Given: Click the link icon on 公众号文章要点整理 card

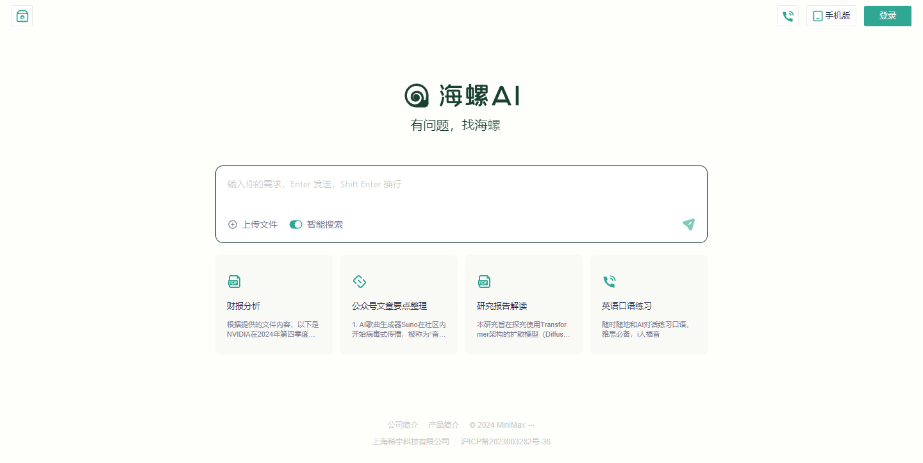Looking at the screenshot, I should [359, 282].
